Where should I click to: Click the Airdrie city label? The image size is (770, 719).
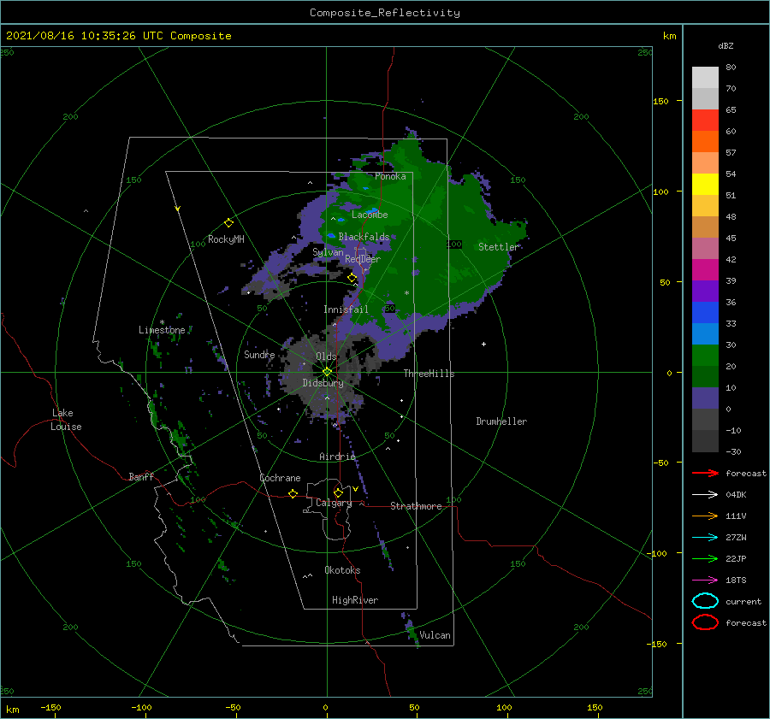tap(337, 457)
